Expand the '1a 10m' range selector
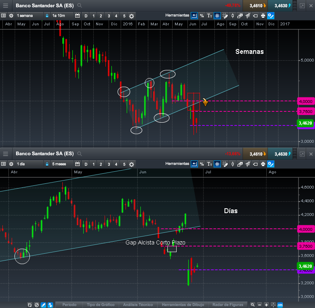Viewport: 315px width, 308px height. coord(62,16)
